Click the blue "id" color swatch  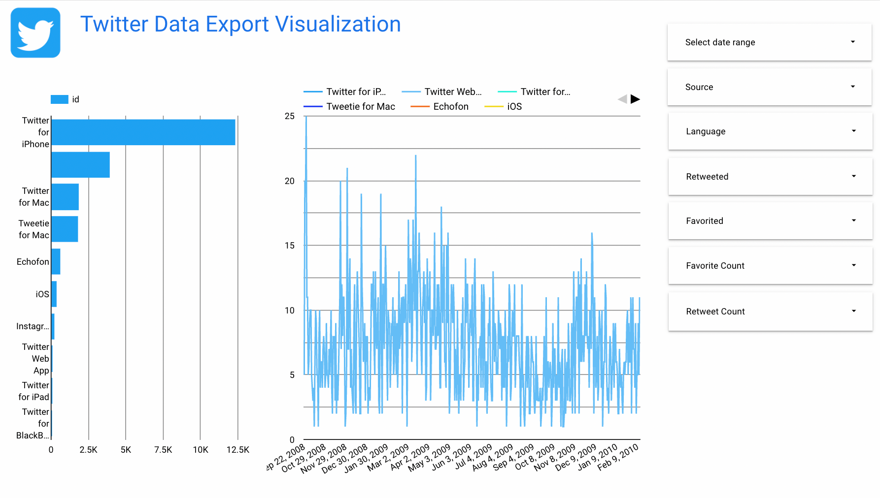coord(59,99)
